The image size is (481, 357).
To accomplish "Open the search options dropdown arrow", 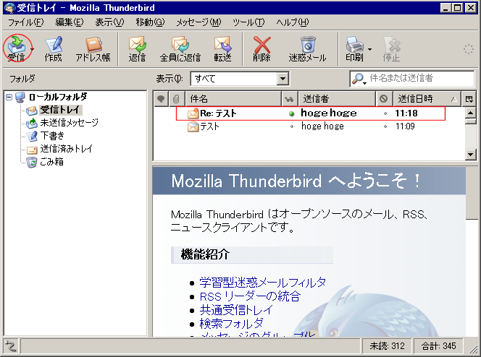I will pos(365,83).
